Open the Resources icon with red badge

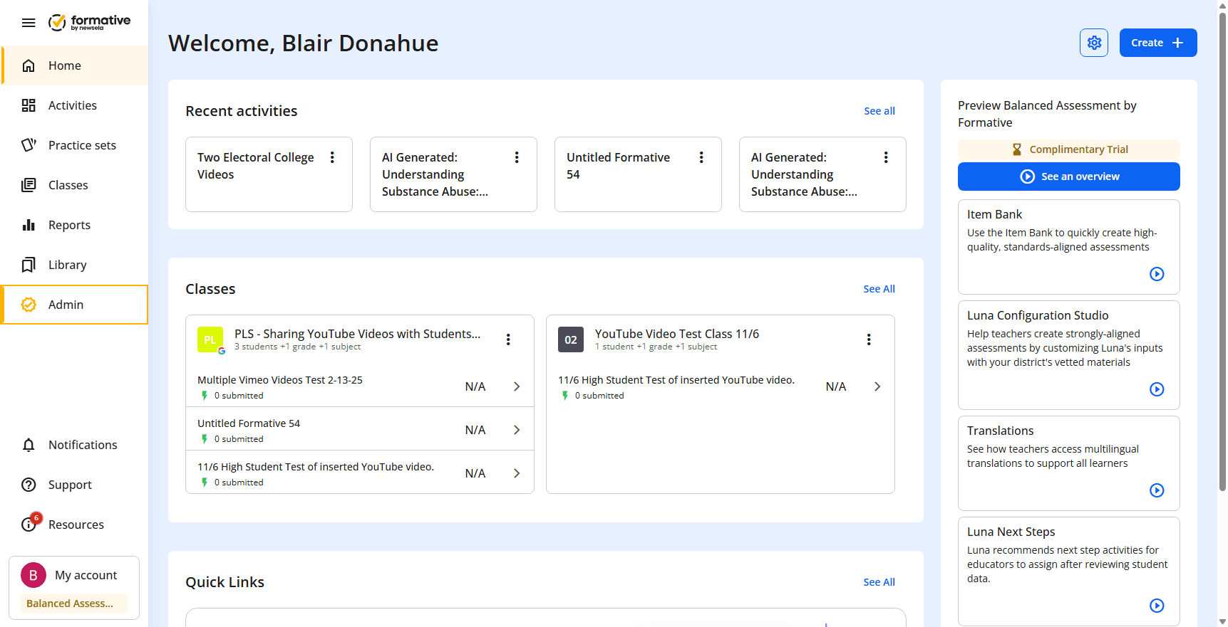tap(30, 523)
